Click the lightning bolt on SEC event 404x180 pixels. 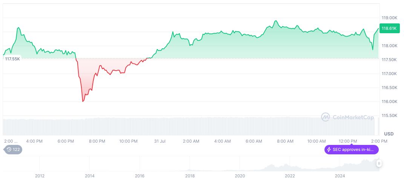pos(329,149)
